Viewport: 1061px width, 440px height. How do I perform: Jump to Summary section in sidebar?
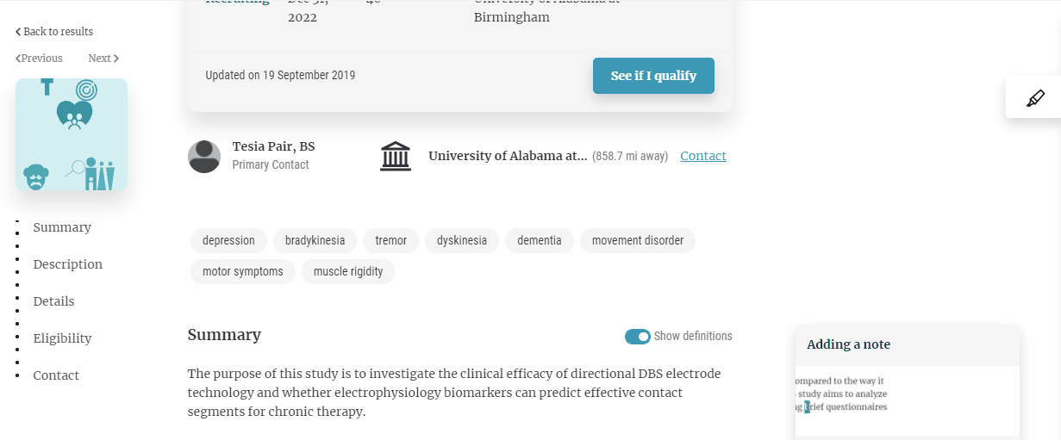62,227
